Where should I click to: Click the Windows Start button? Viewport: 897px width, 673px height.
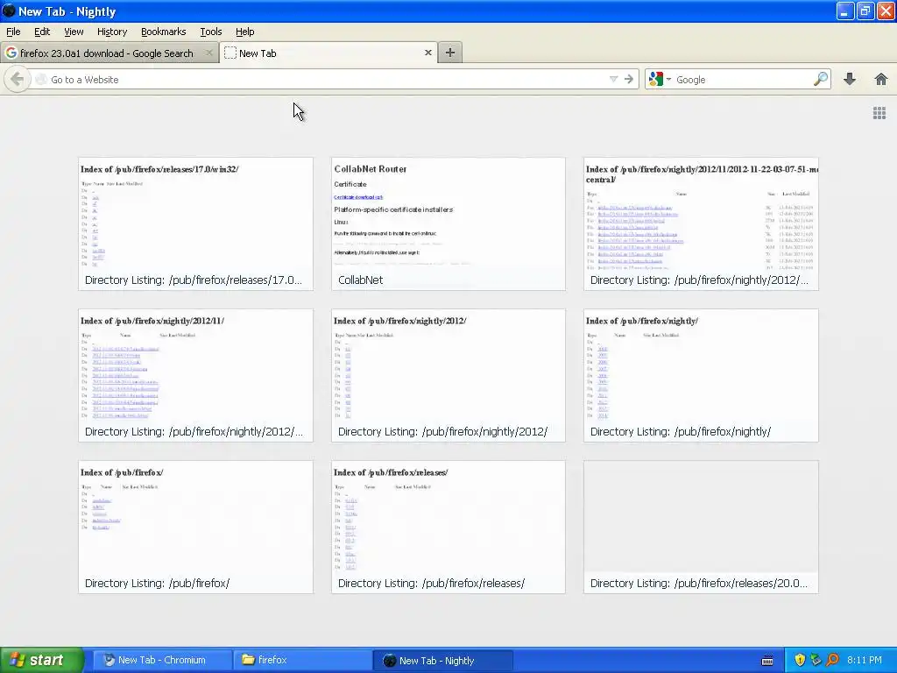coord(42,660)
